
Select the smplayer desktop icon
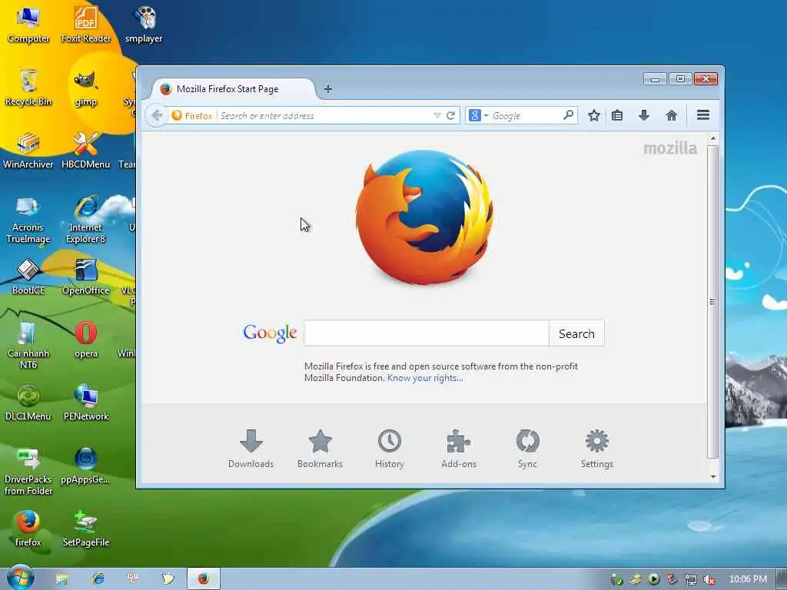click(144, 24)
